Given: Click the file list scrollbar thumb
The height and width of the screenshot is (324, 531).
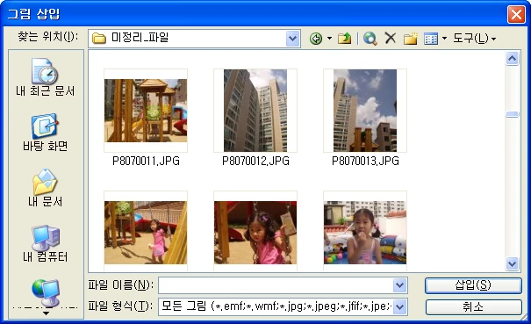Looking at the screenshot, I should pos(512,114).
